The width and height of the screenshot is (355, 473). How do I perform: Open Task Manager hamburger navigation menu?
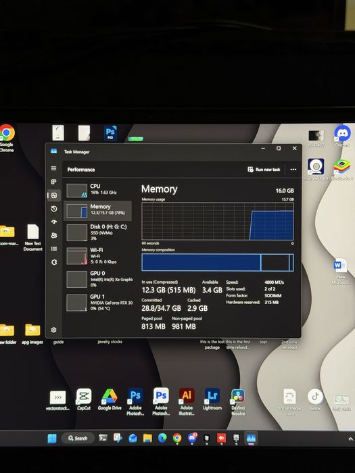[53, 168]
